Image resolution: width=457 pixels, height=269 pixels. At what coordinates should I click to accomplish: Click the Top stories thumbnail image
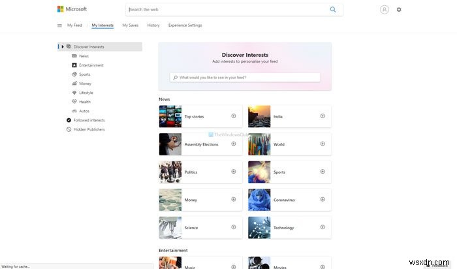tap(170, 116)
